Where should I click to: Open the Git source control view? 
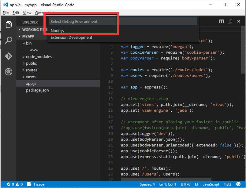[x=9, y=56]
